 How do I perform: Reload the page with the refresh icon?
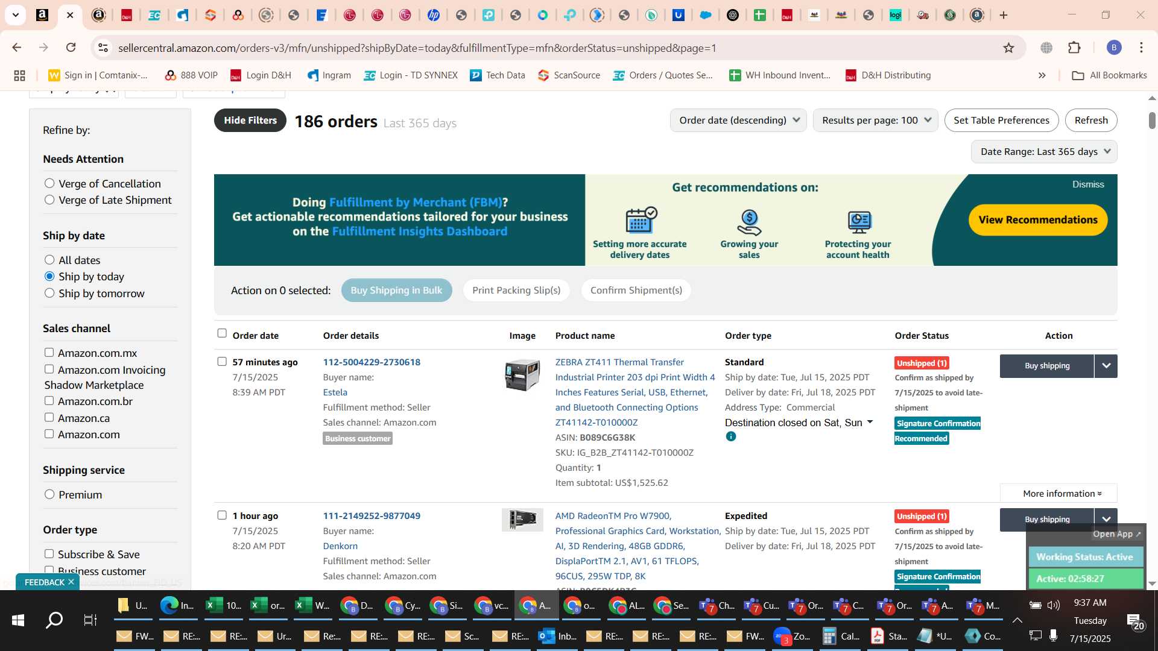pyautogui.click(x=71, y=48)
